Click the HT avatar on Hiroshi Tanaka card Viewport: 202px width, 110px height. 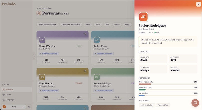click(42, 40)
